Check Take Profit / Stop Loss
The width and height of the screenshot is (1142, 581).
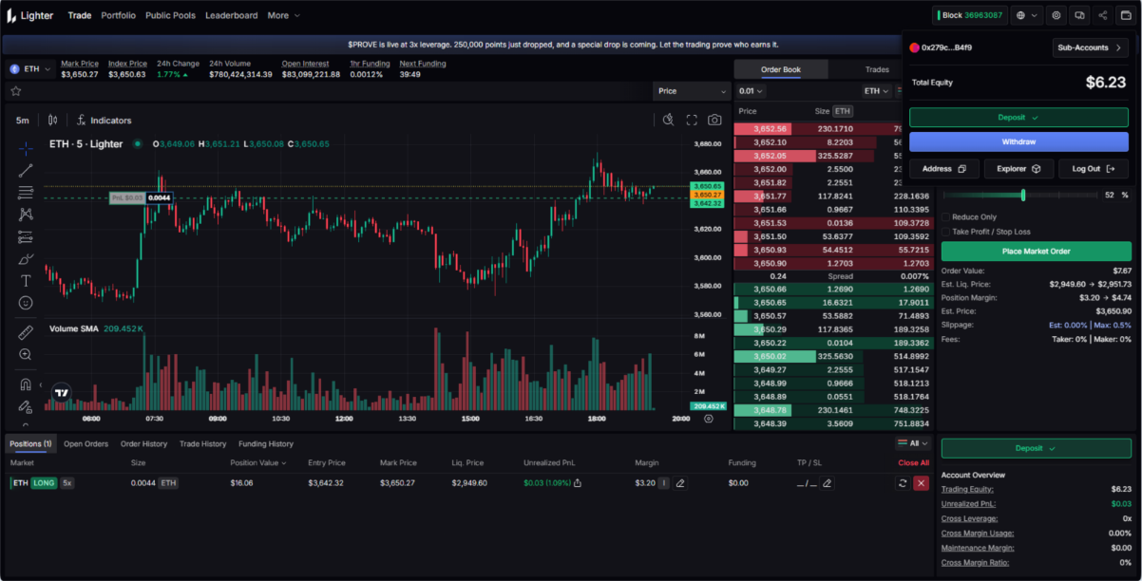(946, 232)
